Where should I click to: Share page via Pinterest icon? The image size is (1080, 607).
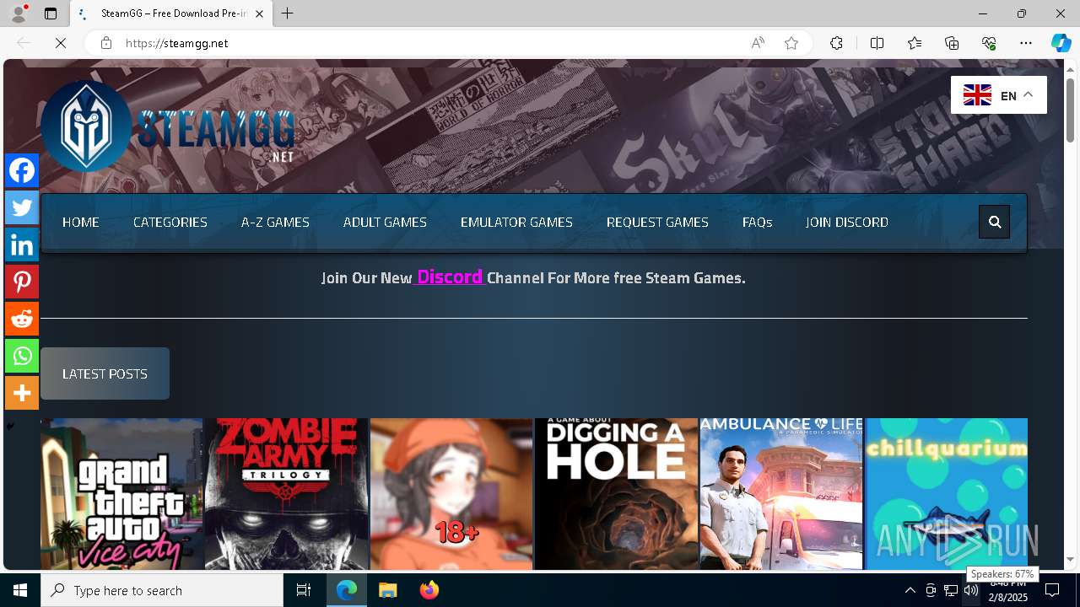pos(22,282)
